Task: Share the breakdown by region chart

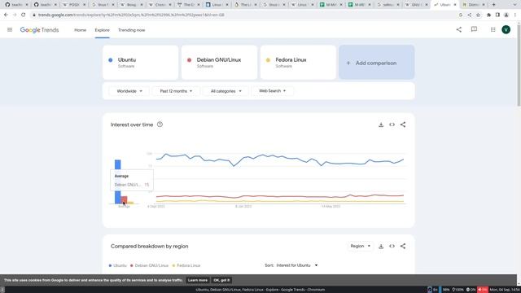Action: click(403, 246)
